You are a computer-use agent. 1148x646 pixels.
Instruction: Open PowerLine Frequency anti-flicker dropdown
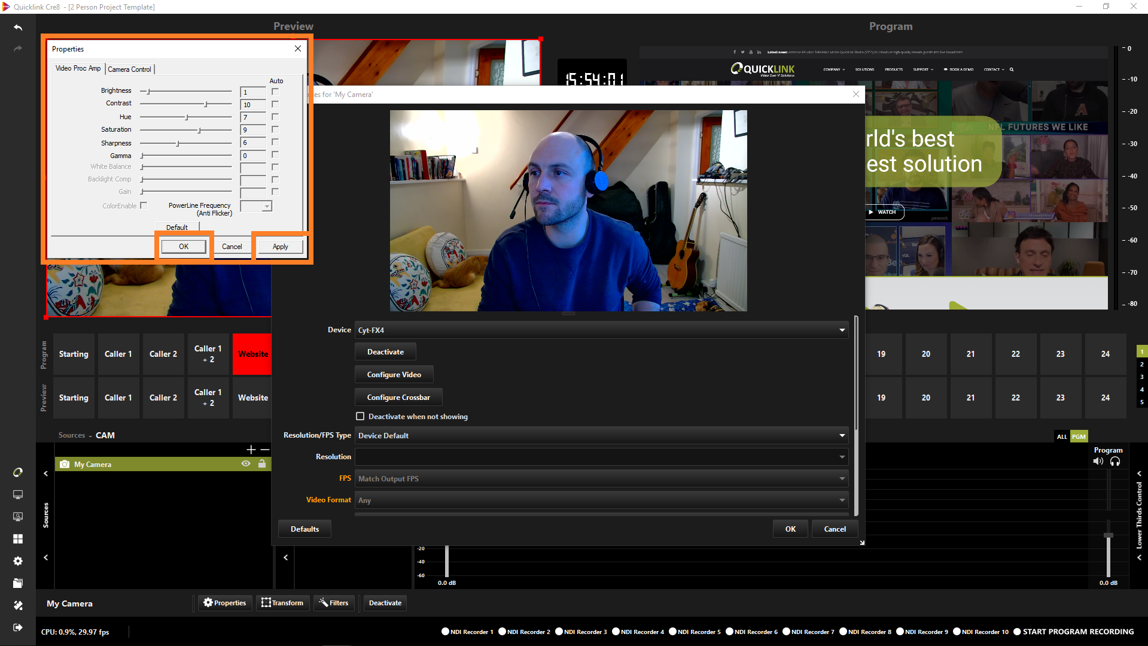pyautogui.click(x=267, y=207)
